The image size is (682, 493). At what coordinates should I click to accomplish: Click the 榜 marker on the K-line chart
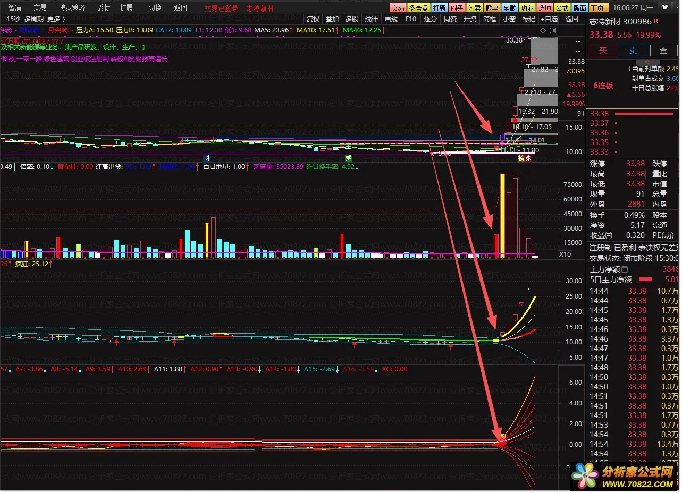click(x=521, y=158)
